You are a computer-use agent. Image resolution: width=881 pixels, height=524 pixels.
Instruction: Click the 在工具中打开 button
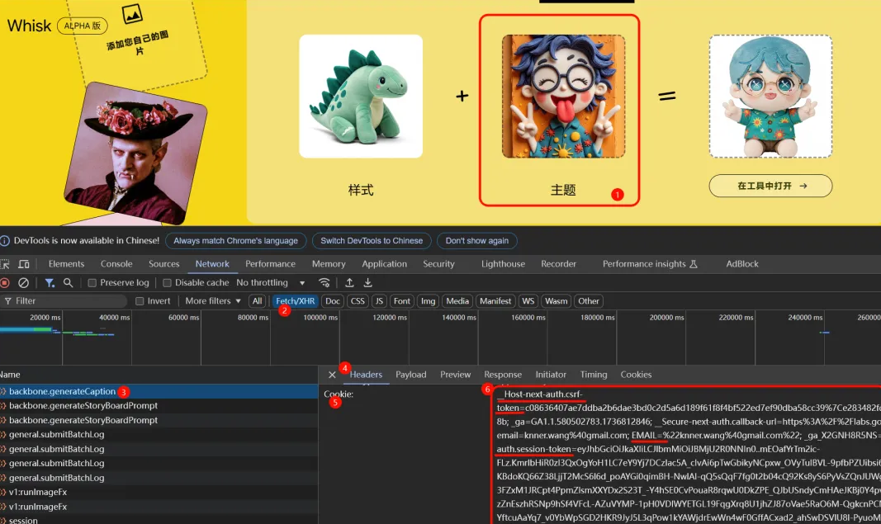770,186
